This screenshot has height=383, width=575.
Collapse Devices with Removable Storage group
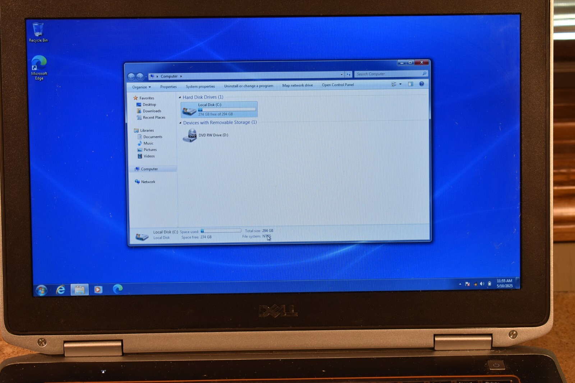[180, 123]
